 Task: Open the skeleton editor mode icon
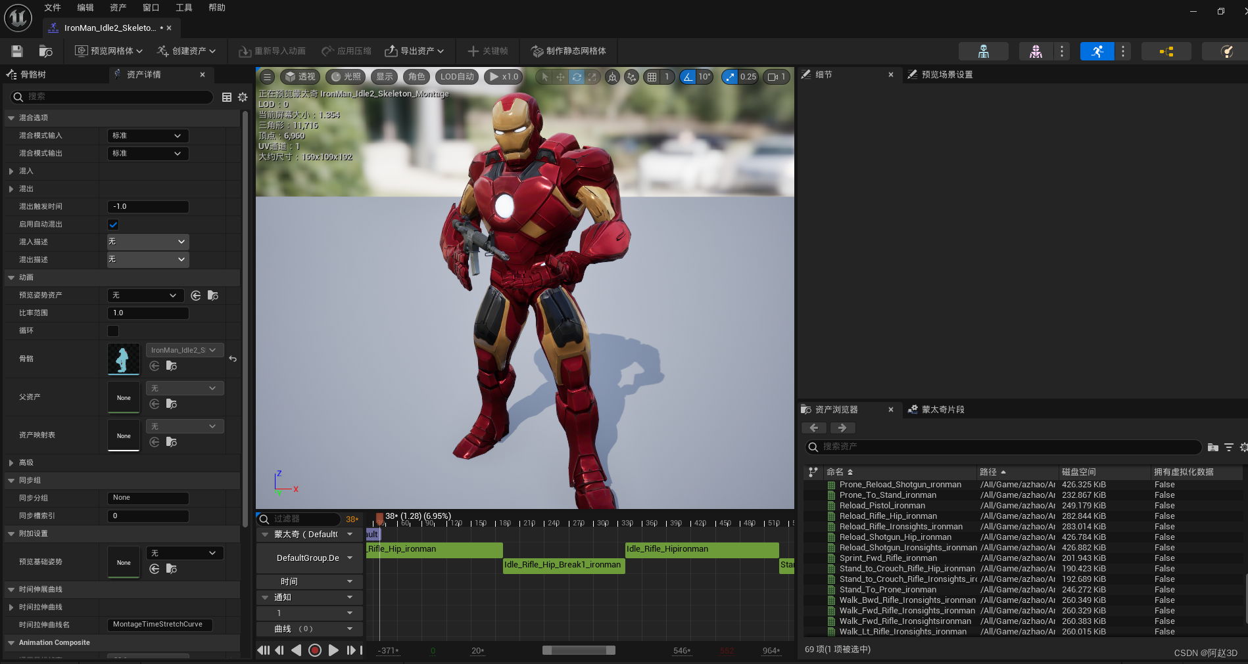point(984,51)
